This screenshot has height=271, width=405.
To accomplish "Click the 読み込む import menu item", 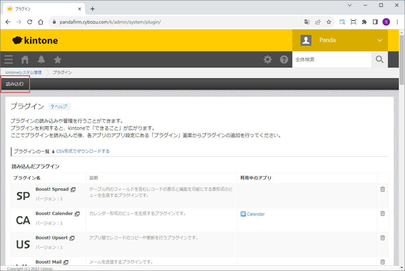I will pos(15,84).
